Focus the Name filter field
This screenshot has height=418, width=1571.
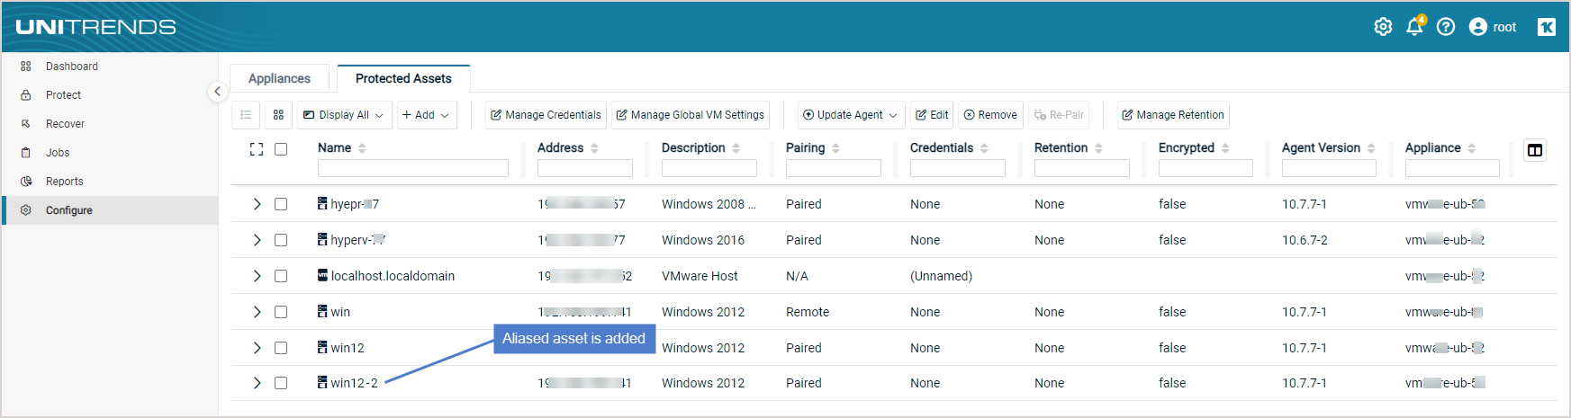pyautogui.click(x=413, y=168)
